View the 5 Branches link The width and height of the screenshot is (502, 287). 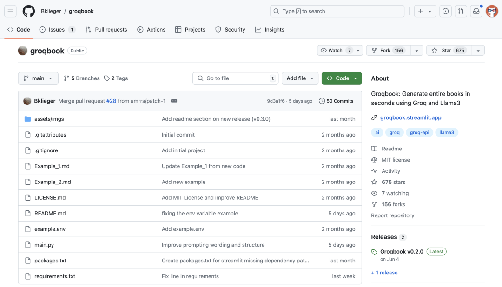click(82, 78)
